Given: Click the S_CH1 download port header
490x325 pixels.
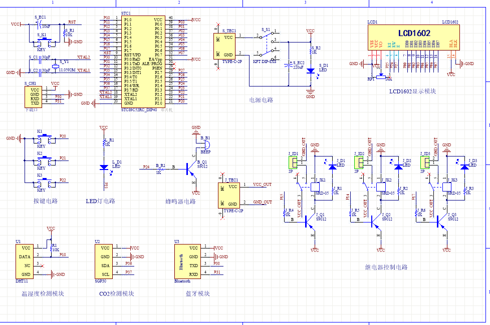Looking at the screenshot, I should 33,96.
